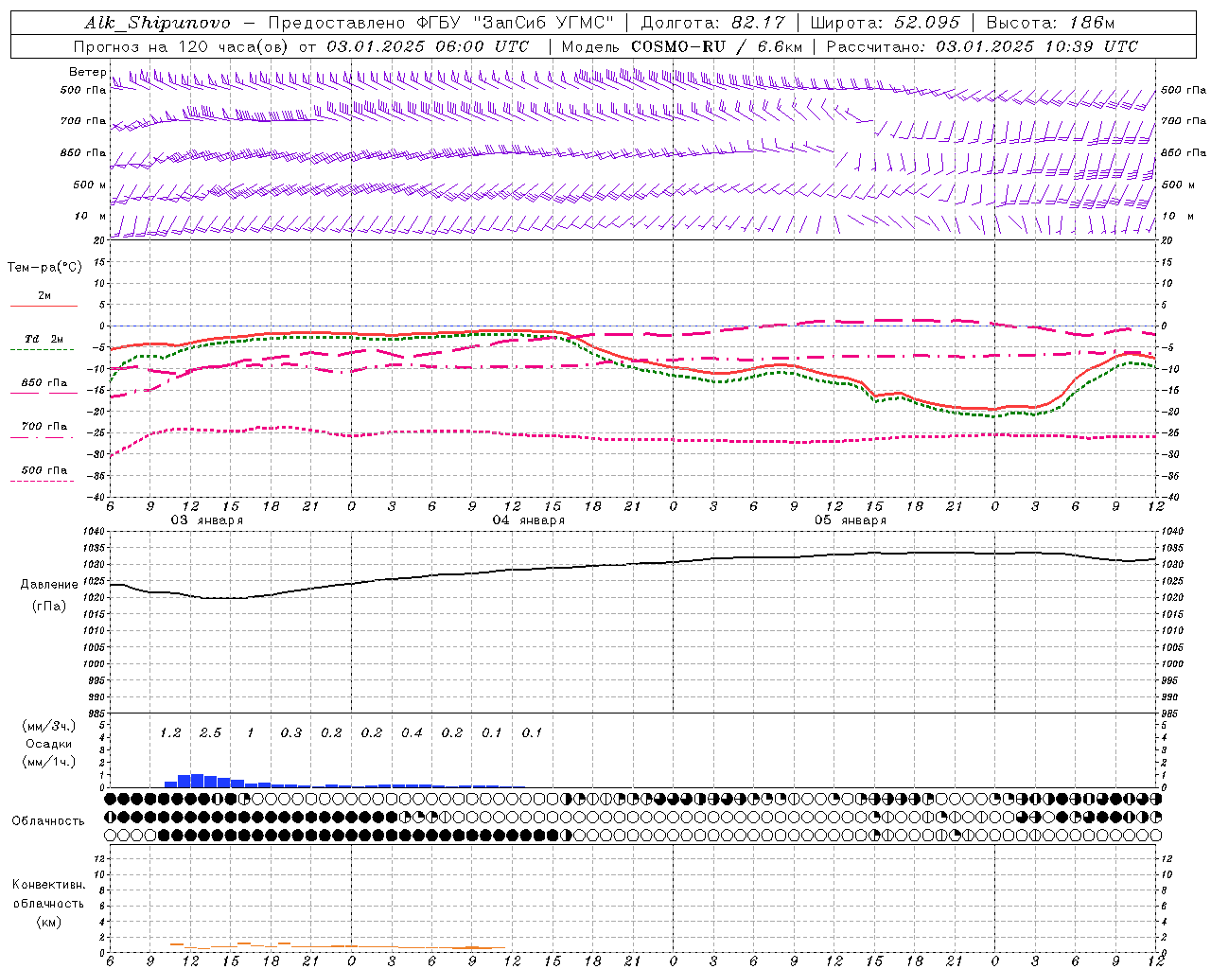Screen dimensions: 1211x969
Task: Select the 0.4 precipitation amount
Action: [x=412, y=733]
